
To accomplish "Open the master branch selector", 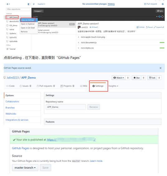I will [x=41, y=4].
